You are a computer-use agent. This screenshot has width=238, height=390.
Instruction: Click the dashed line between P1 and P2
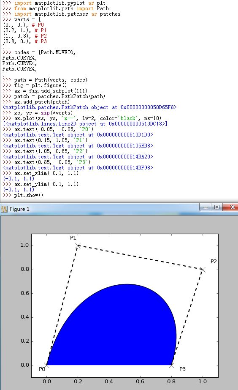[x=141, y=258]
